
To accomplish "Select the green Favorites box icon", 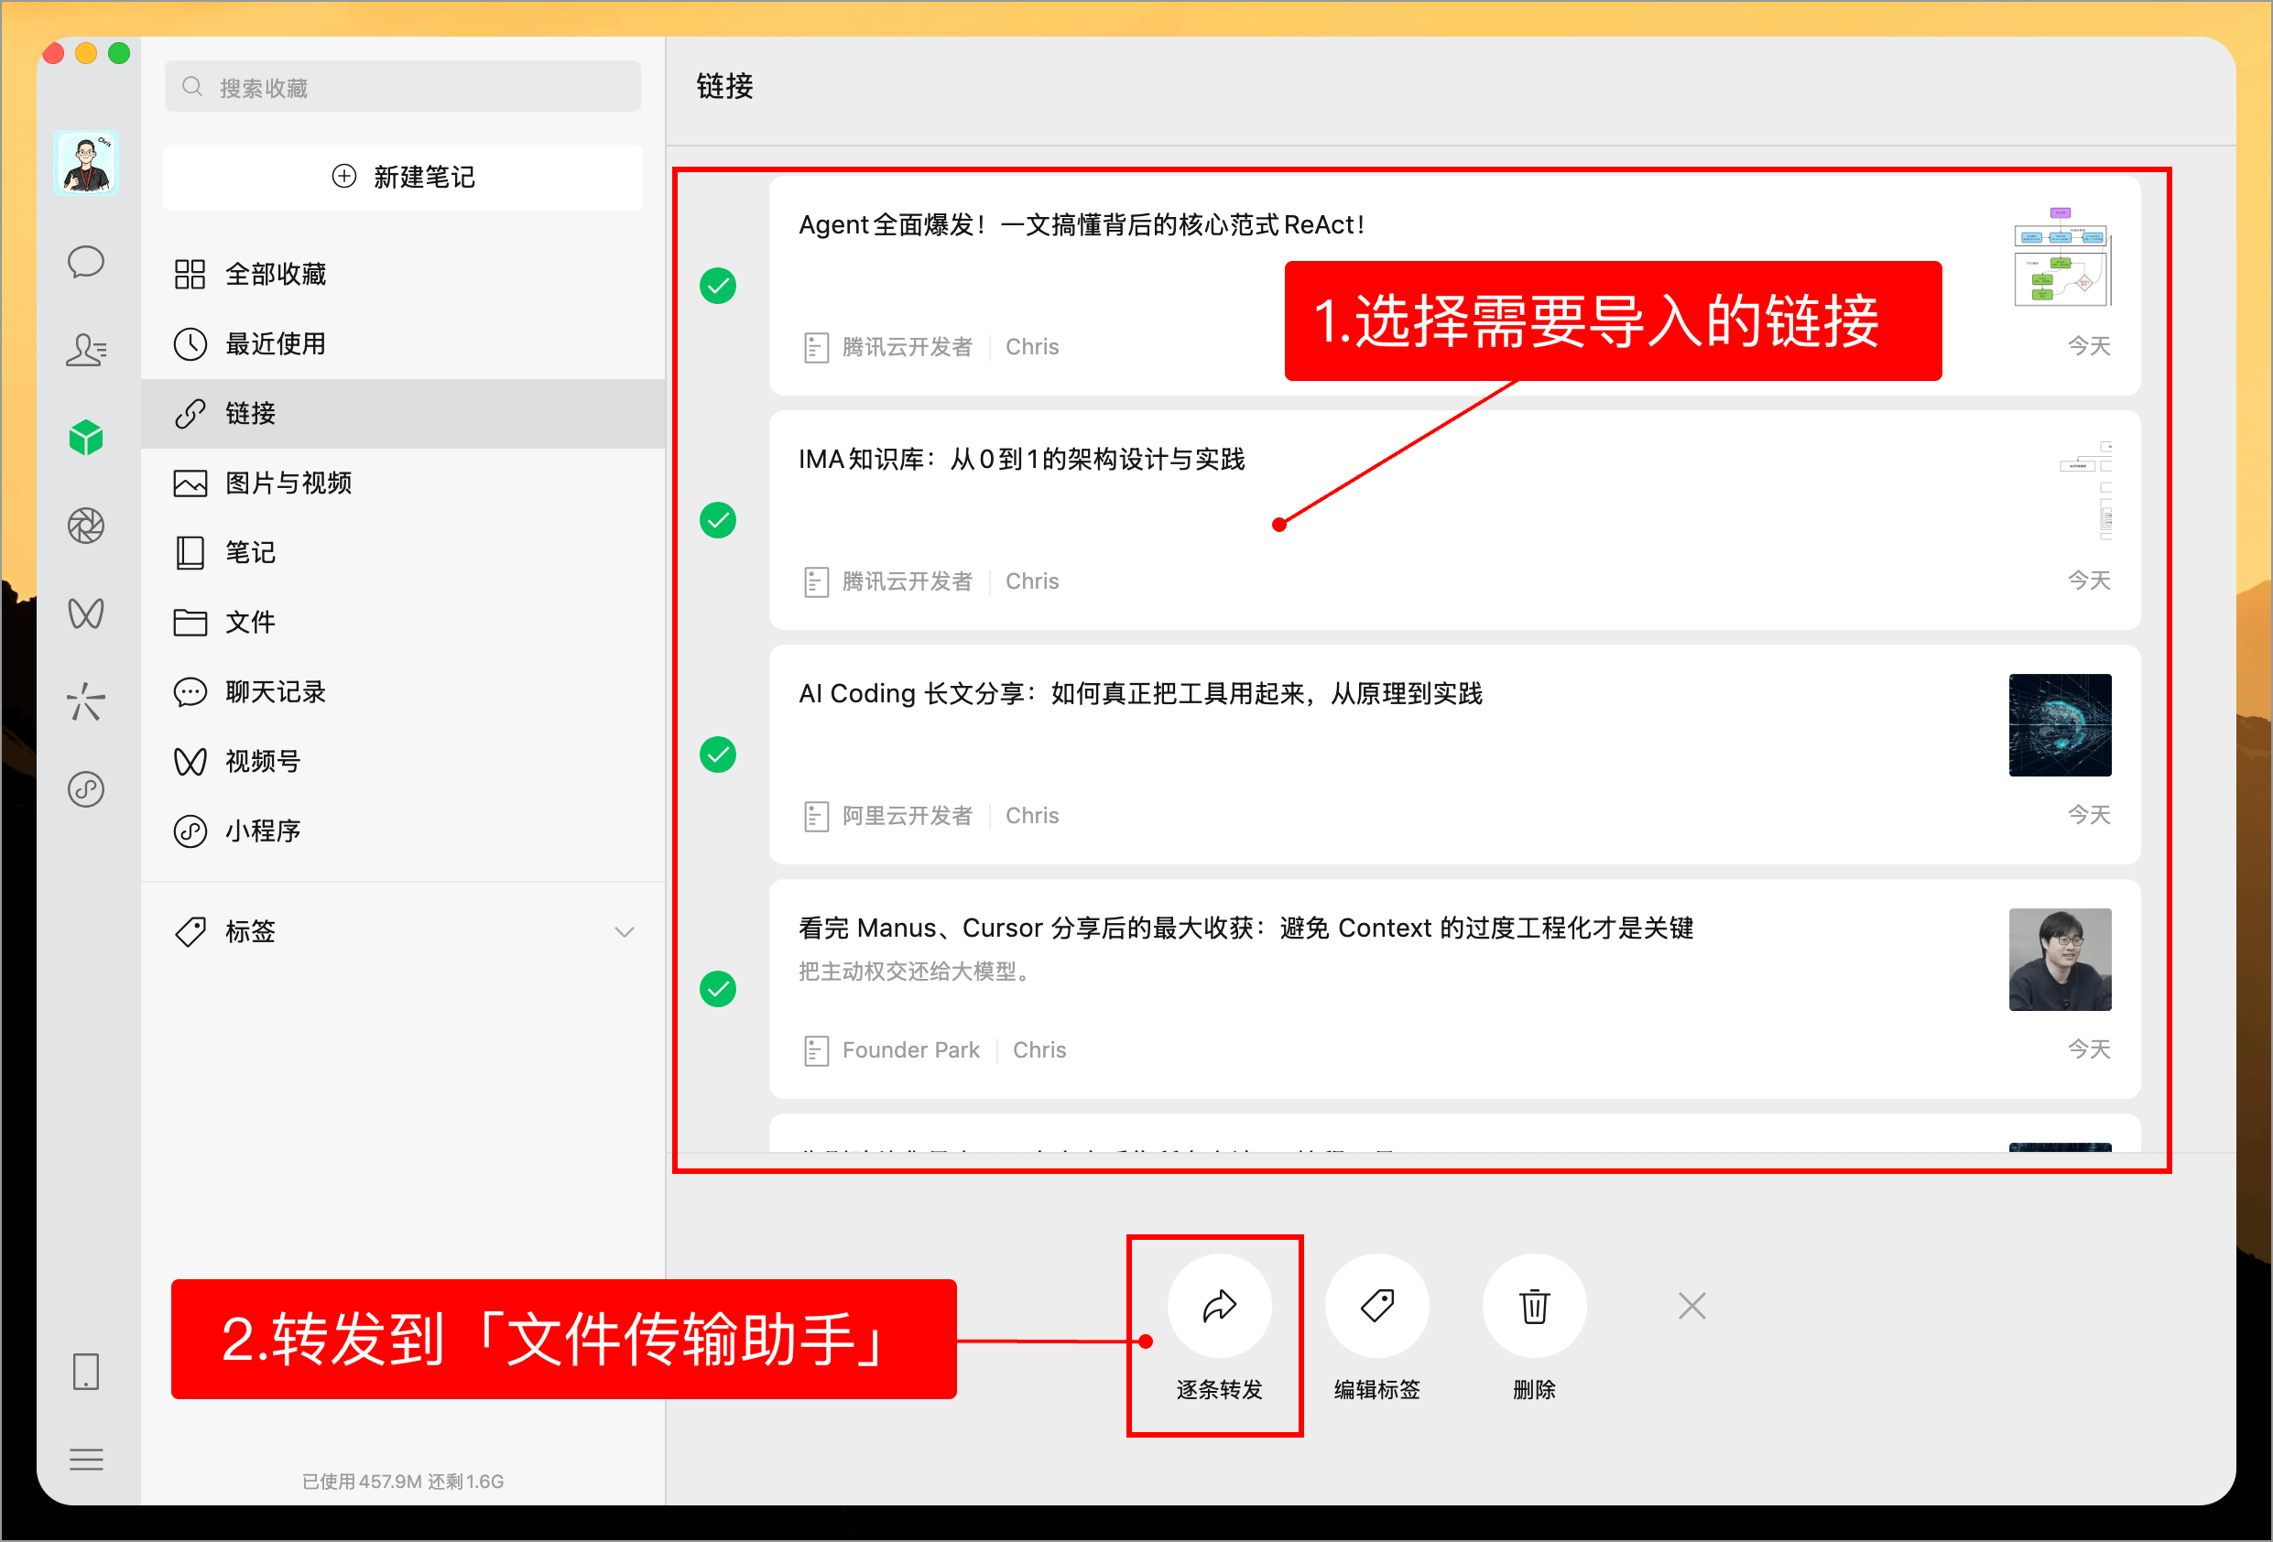I will point(87,437).
